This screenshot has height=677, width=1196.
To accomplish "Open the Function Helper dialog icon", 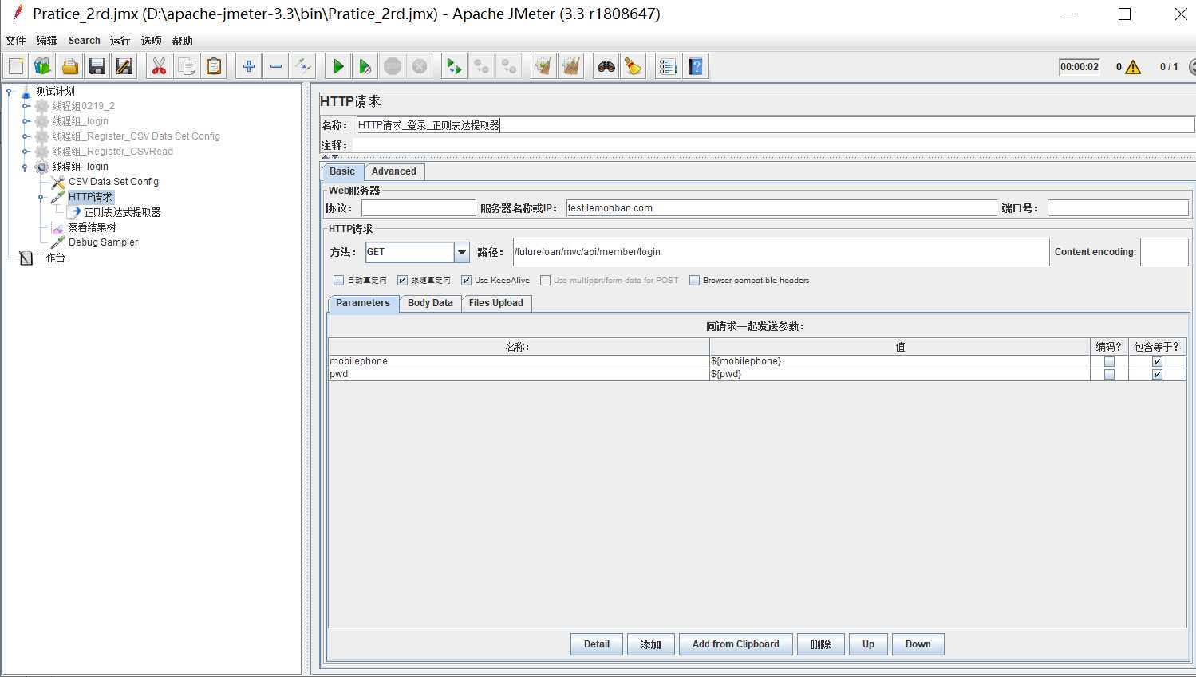I will click(x=669, y=66).
